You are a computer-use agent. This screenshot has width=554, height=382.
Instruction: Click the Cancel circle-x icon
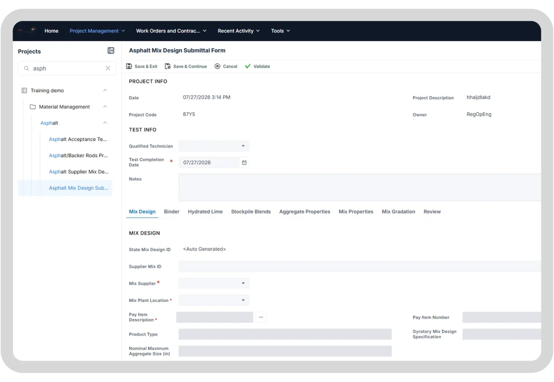217,66
